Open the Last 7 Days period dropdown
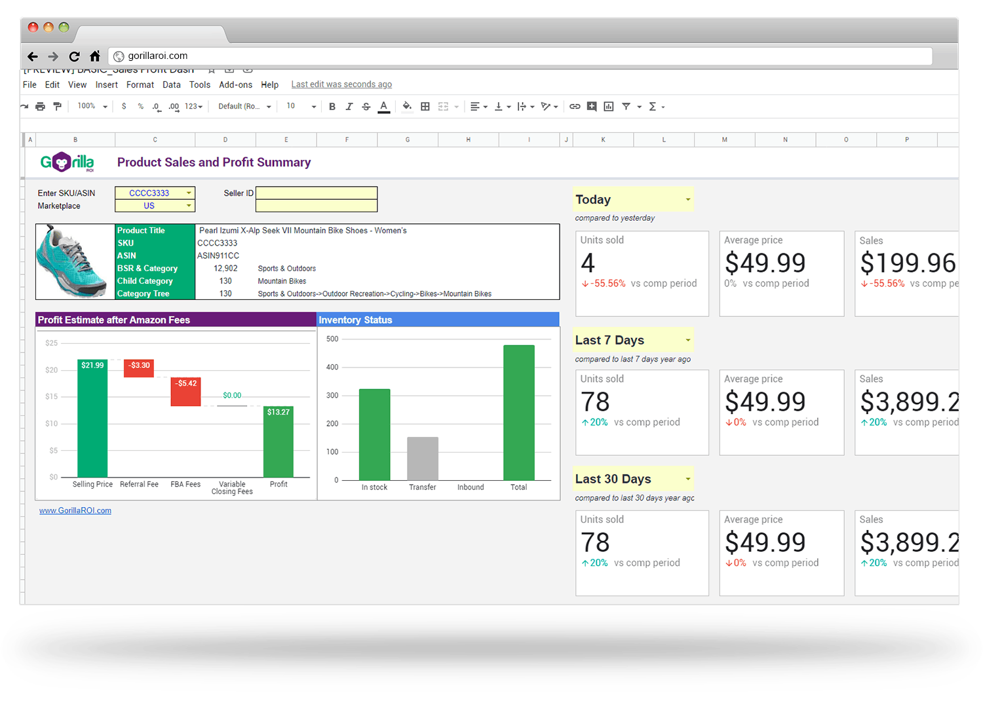983x716 pixels. 687,340
